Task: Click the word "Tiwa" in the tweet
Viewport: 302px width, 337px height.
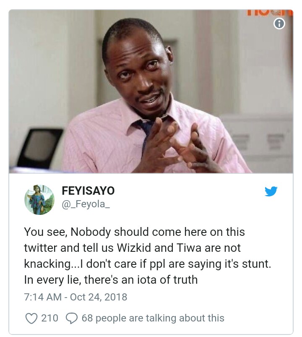Action: 189,248
